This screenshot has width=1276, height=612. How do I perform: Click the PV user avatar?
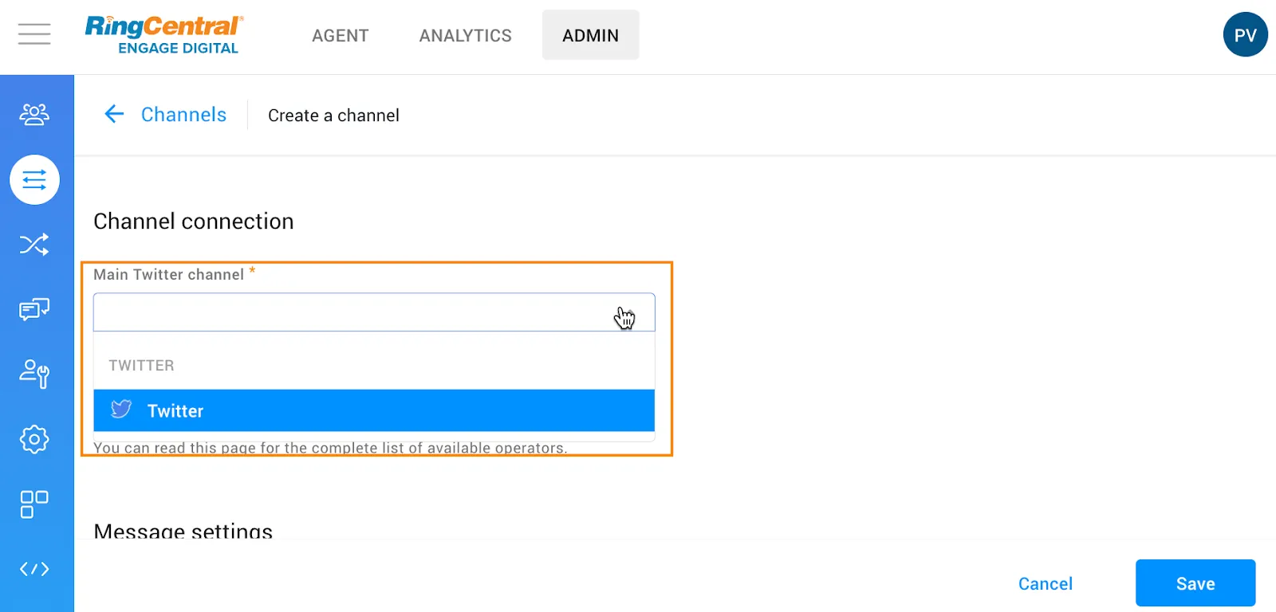1245,35
